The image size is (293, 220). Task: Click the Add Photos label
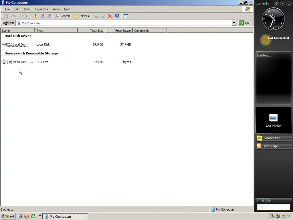pos(273,126)
